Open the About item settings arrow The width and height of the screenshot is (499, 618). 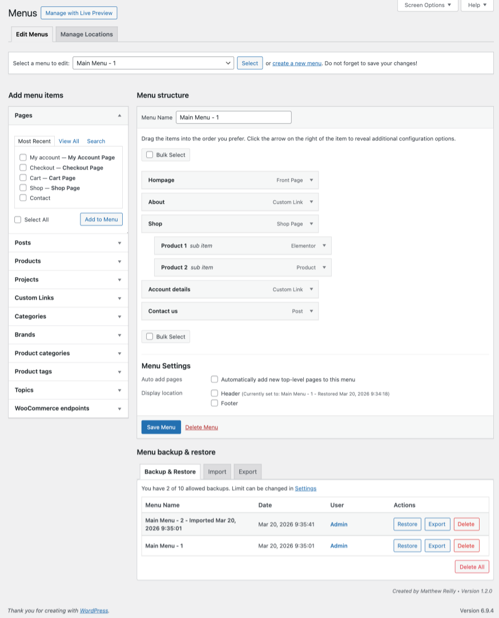311,202
